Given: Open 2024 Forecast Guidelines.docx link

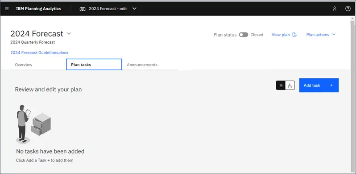Looking at the screenshot, I should tap(39, 53).
